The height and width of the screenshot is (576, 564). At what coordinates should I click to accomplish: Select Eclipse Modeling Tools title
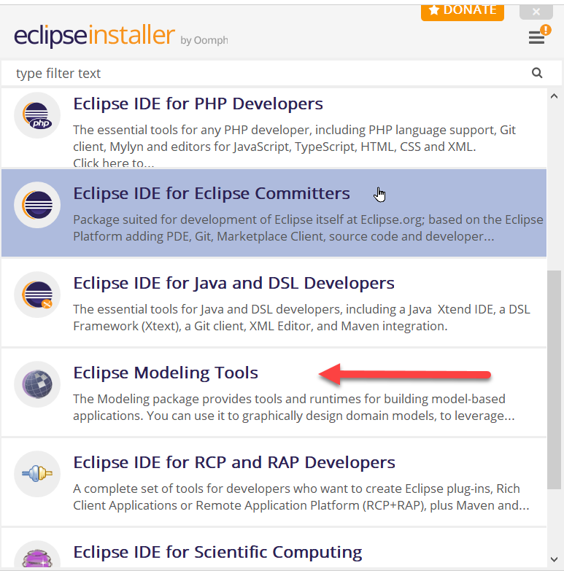[x=166, y=373]
